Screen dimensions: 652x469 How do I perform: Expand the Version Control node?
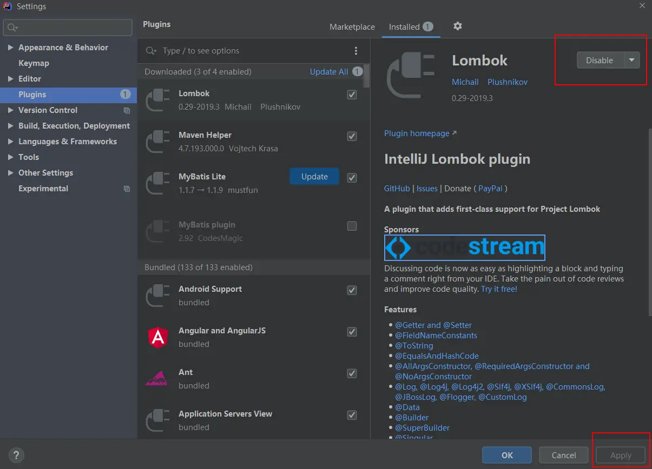tap(10, 110)
